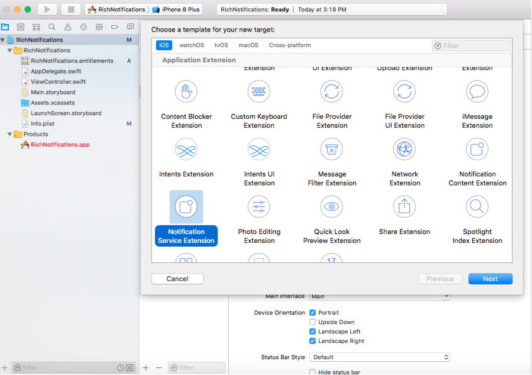Select the File Provider UI Extension icon
532x375 pixels.
pyautogui.click(x=404, y=91)
